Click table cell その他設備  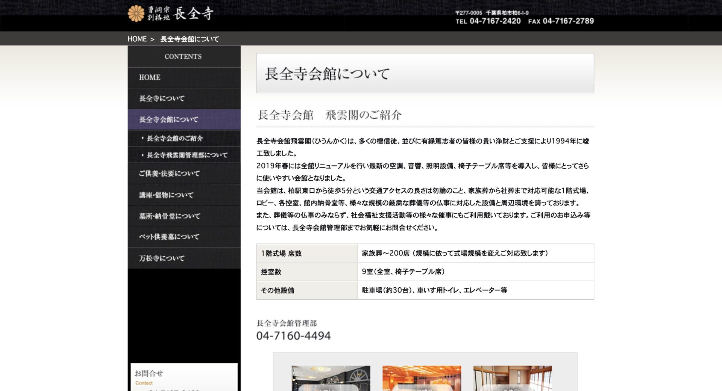[x=307, y=290]
